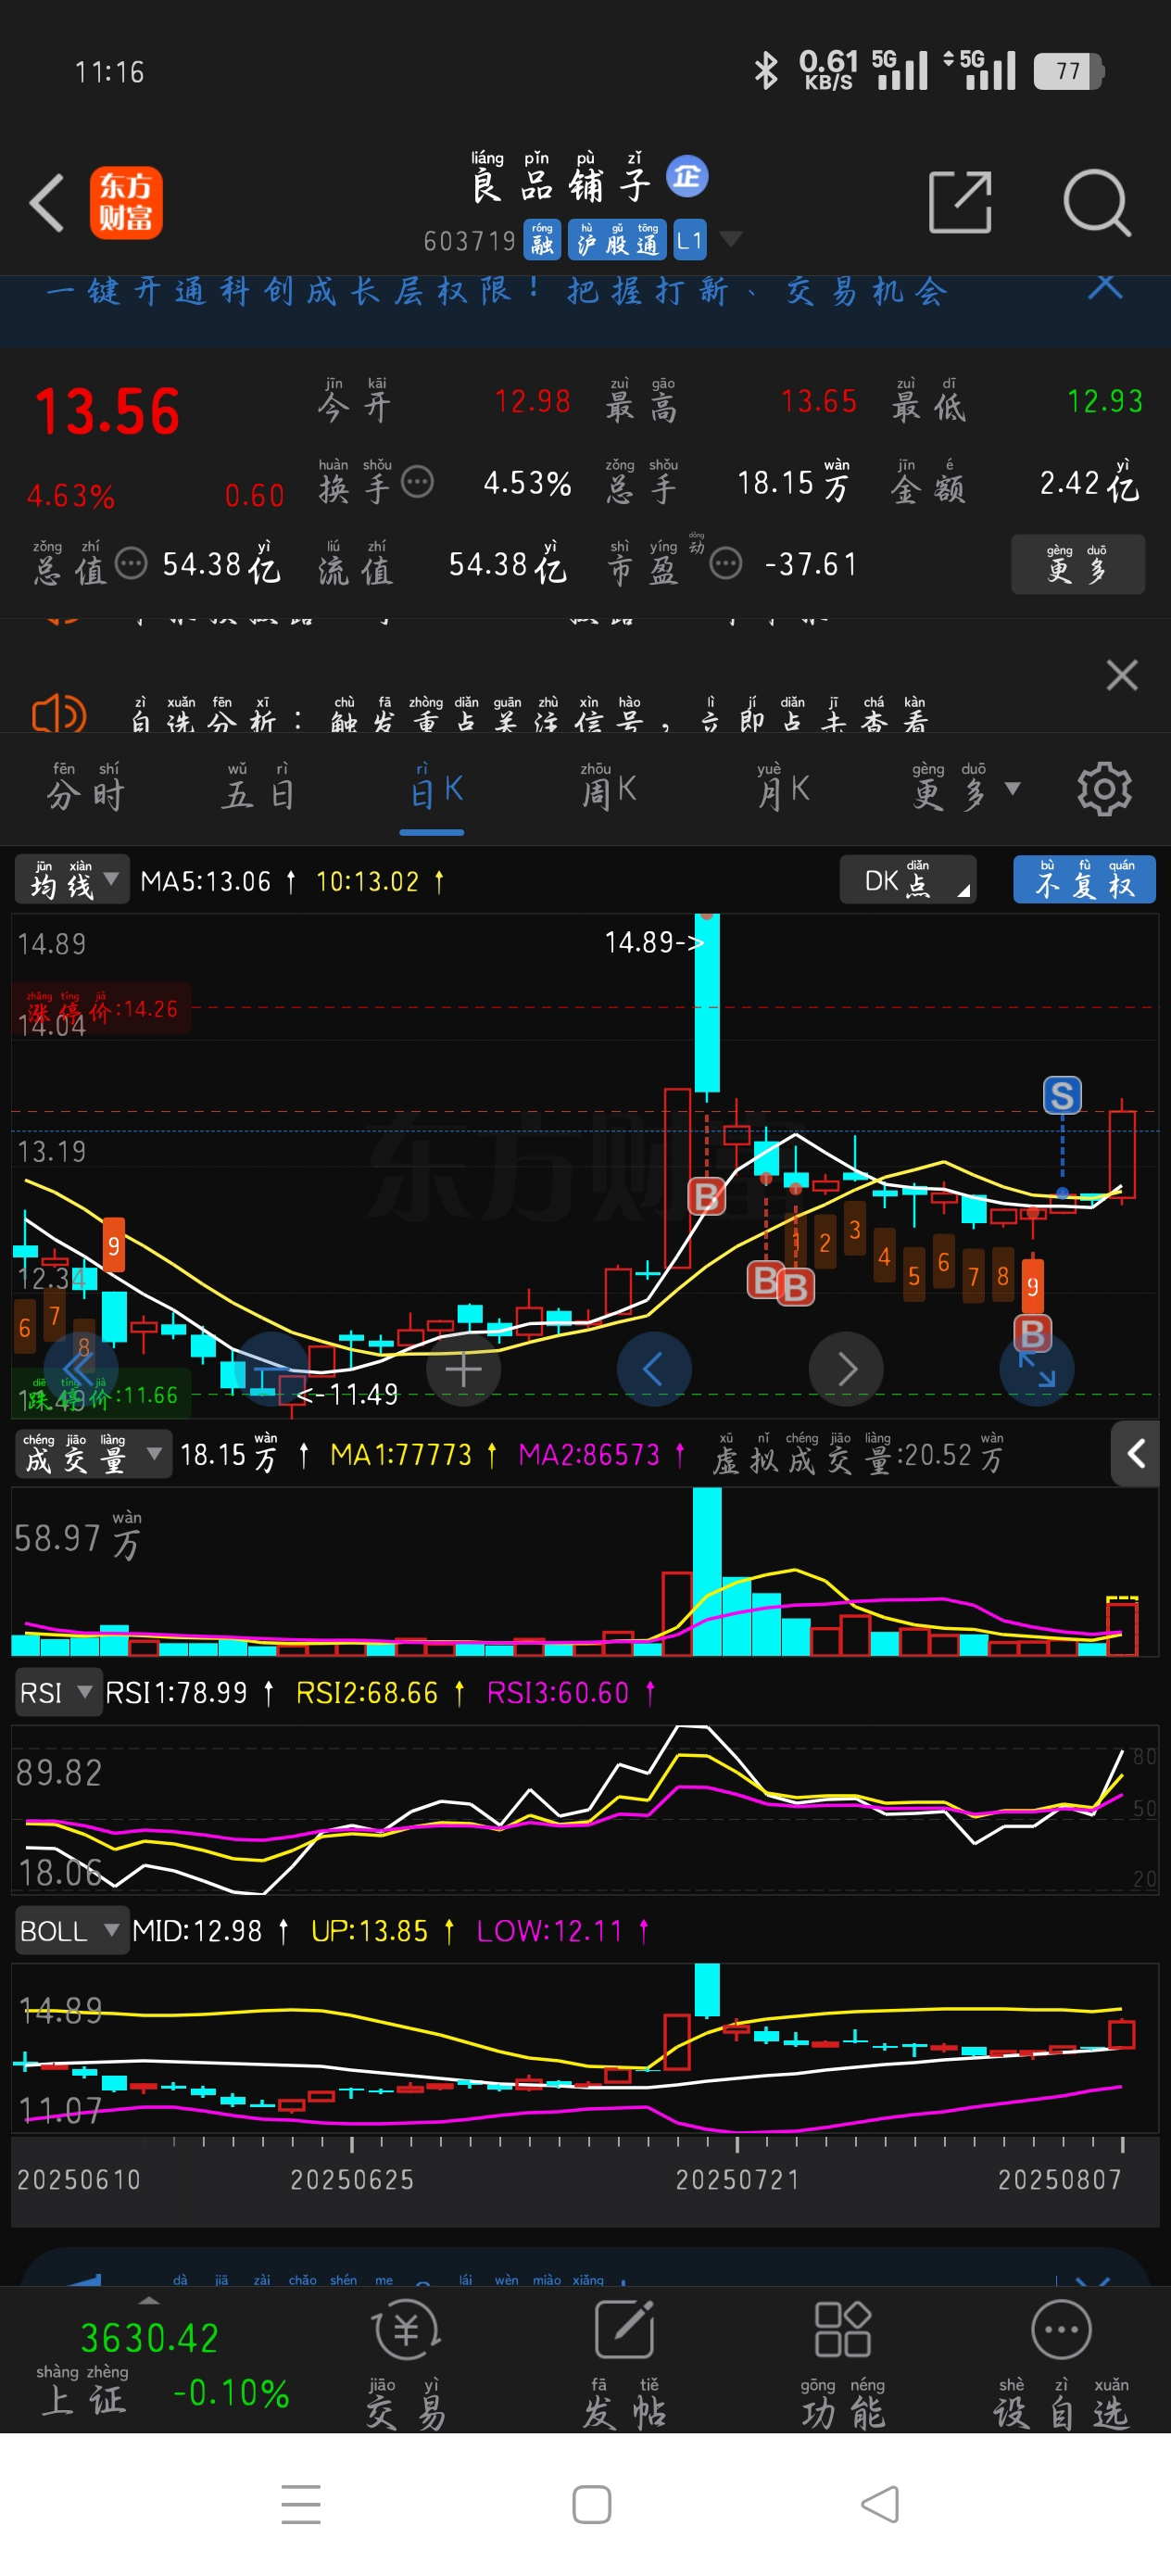Tap the 虚拟成交量 20.52万 label
The image size is (1171, 2576).
pos(858,1456)
